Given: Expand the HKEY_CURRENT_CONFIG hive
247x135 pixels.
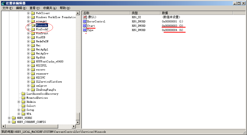Looking at the screenshot, I should tap(9, 122).
